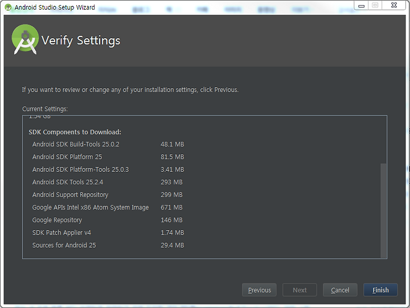Viewport: 410px width, 308px height.
Task: Click 'Android SDK Tools 25.2.4' entry
Action: pyautogui.click(x=68, y=182)
